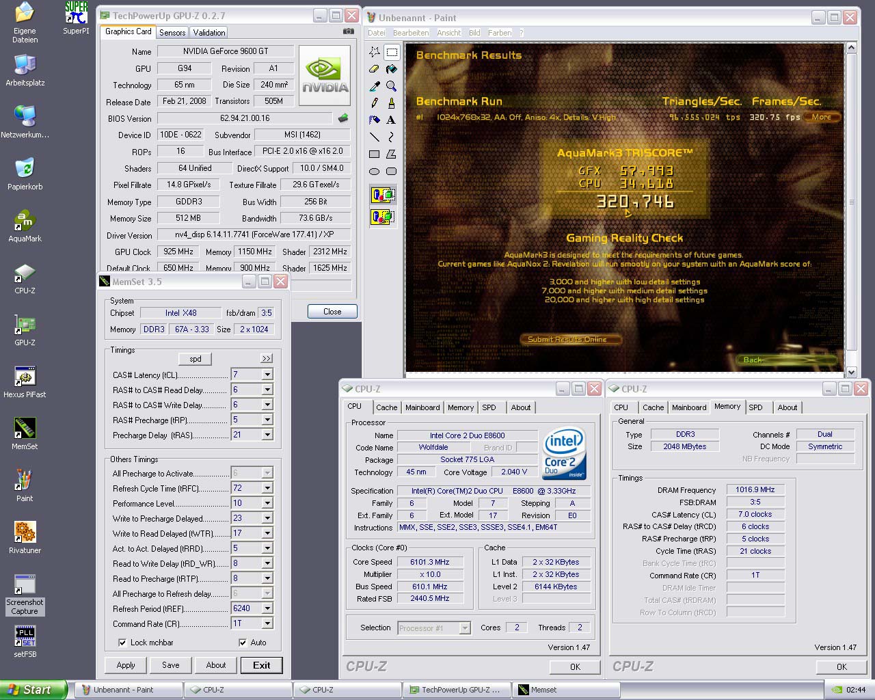Open the Precharge Delay (tRAS) dropdown
The height and width of the screenshot is (700, 875).
[267, 435]
